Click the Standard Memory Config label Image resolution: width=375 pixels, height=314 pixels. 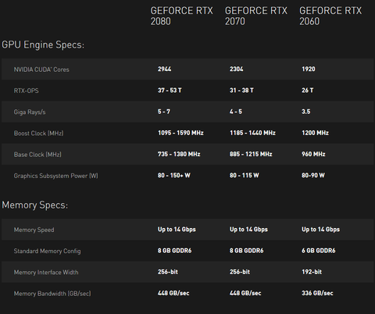pos(47,251)
